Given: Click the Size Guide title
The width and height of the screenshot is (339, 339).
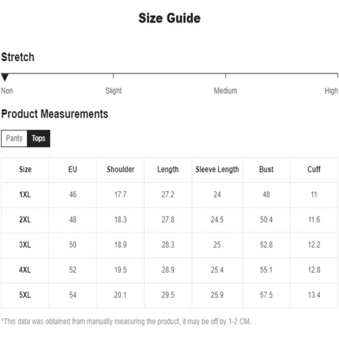Looking at the screenshot, I should point(169,18).
